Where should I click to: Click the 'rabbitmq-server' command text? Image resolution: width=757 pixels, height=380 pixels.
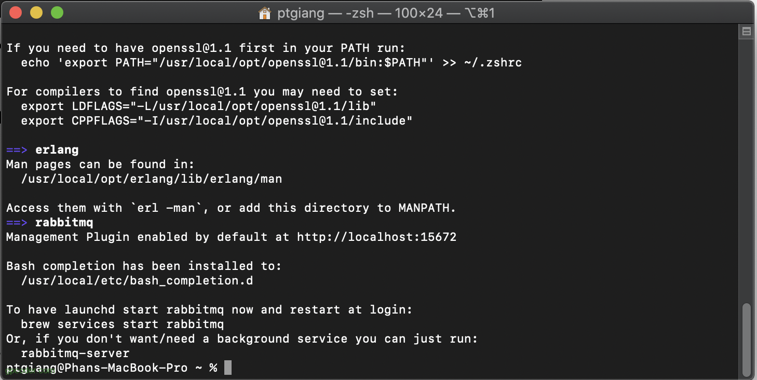click(x=75, y=354)
